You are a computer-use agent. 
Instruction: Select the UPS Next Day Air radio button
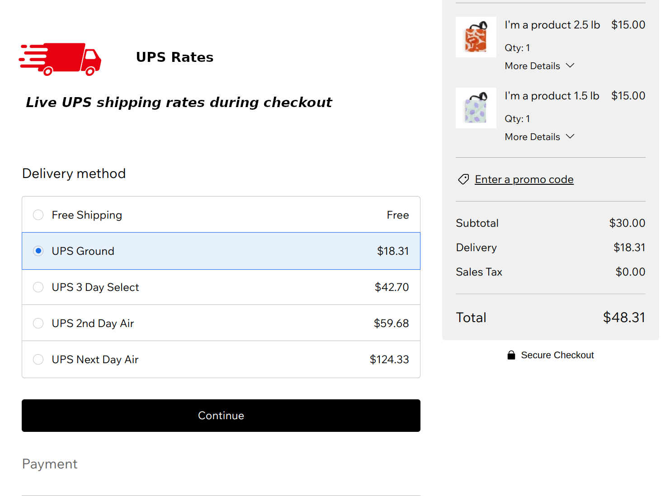38,359
